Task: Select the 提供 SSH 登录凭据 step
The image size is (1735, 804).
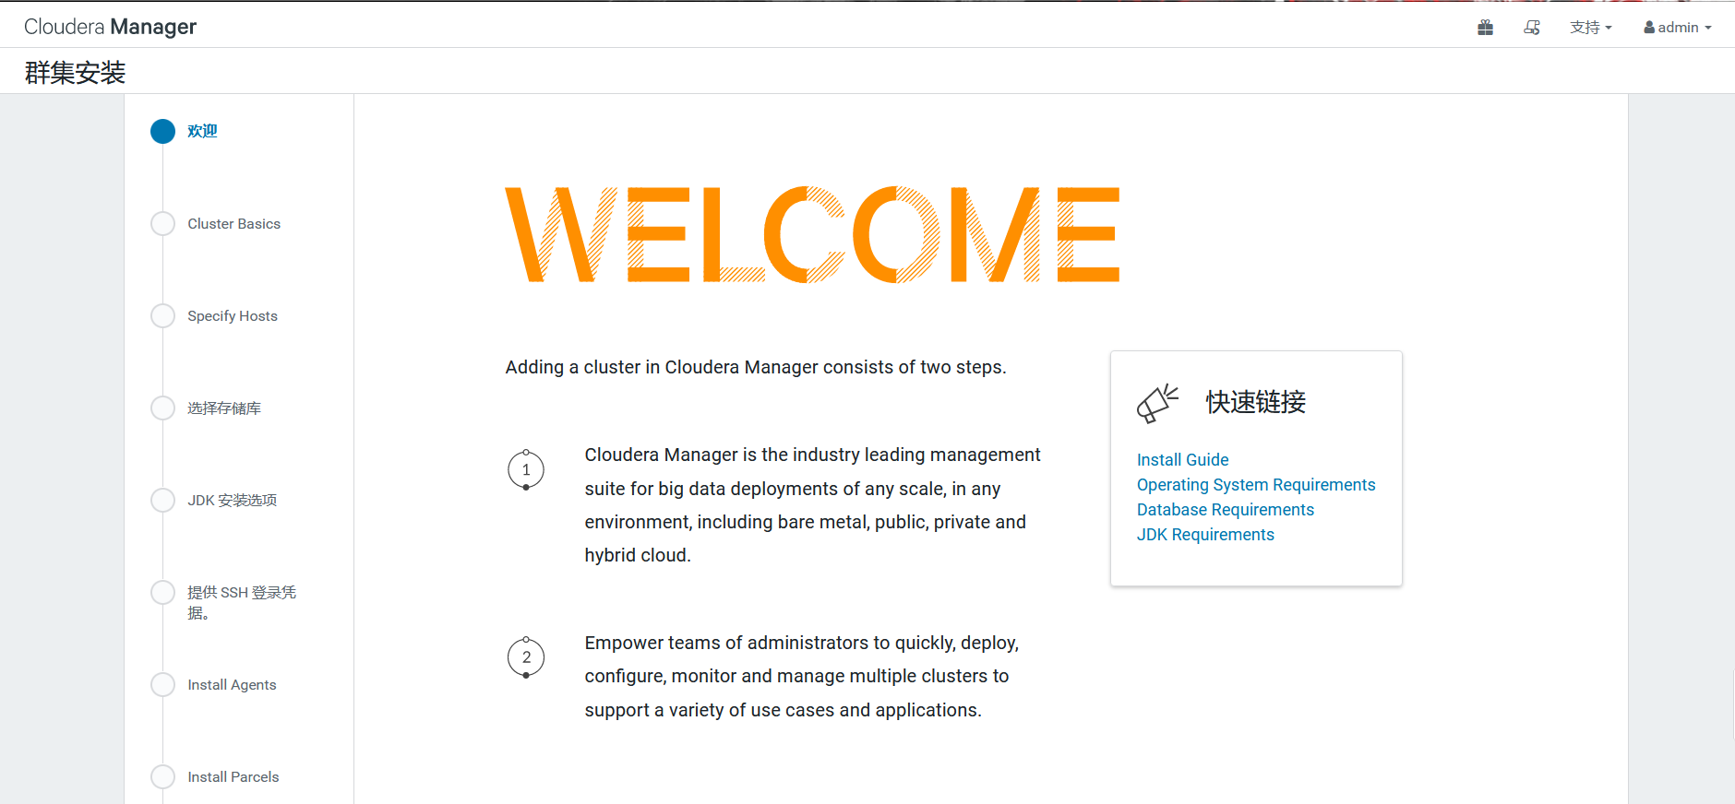Action: [x=242, y=602]
